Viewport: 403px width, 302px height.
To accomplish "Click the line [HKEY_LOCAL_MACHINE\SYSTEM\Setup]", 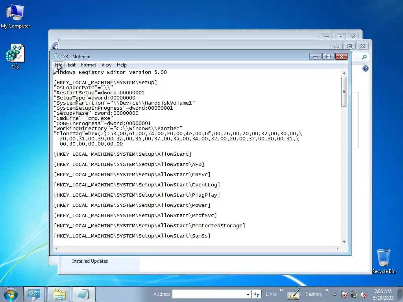I will [x=105, y=83].
